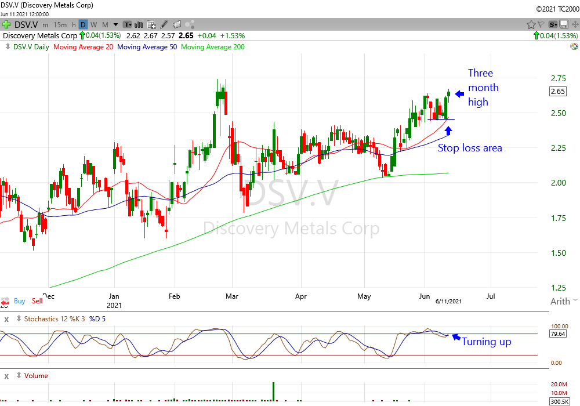Open the chart template 'T' dropdown
The image size is (580, 406).
(128, 25)
